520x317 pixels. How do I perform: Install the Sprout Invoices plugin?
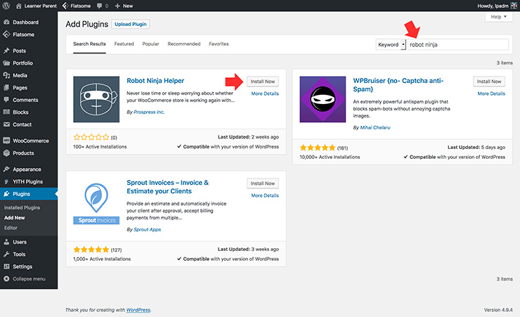point(263,183)
